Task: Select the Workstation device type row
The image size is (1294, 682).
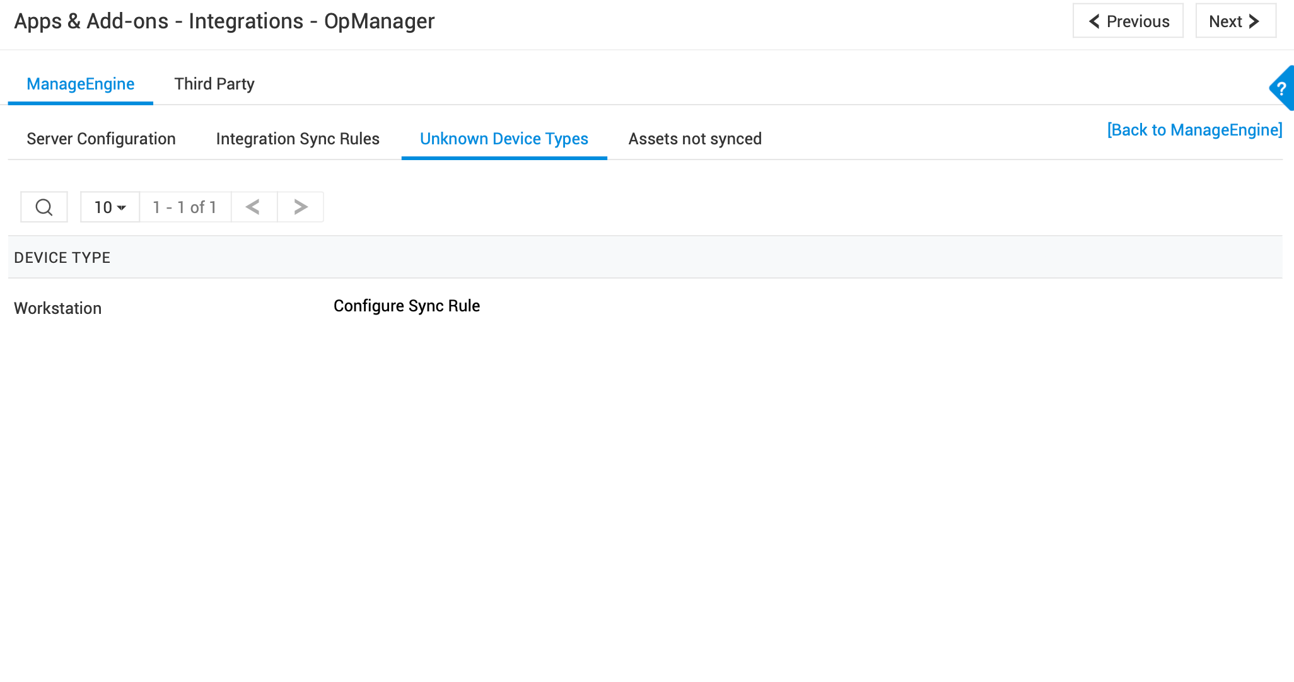Action: point(57,308)
